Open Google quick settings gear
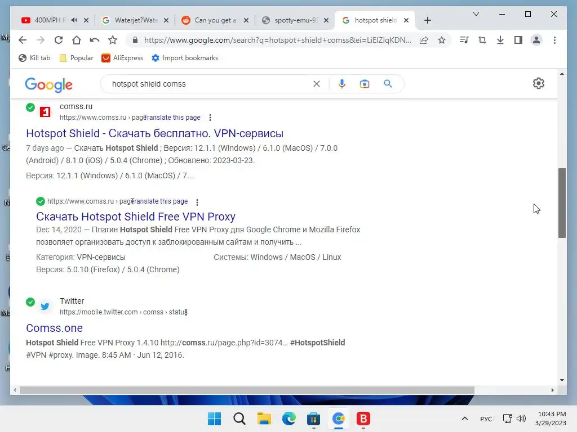Image resolution: width=577 pixels, height=432 pixels. [538, 83]
